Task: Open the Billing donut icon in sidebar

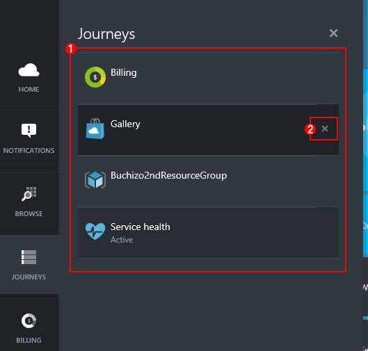Action: tap(29, 320)
